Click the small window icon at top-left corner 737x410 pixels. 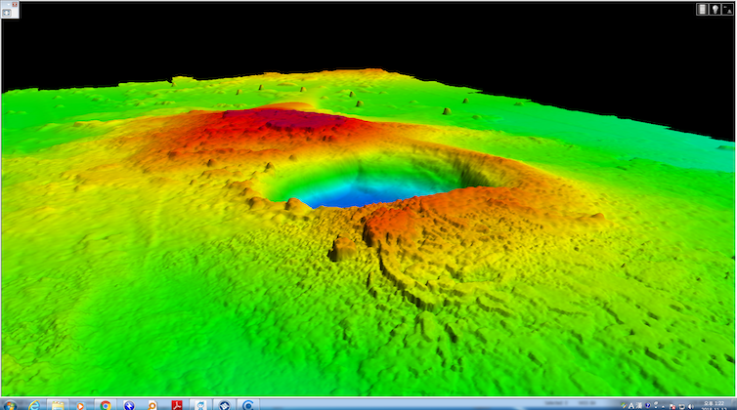click(x=6, y=9)
